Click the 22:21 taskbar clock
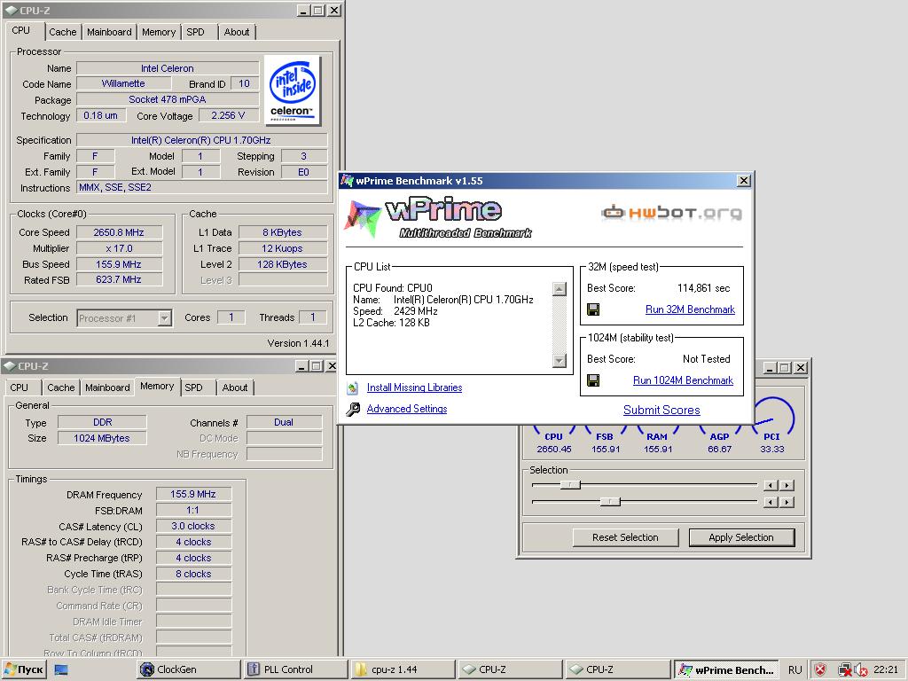 point(886,669)
